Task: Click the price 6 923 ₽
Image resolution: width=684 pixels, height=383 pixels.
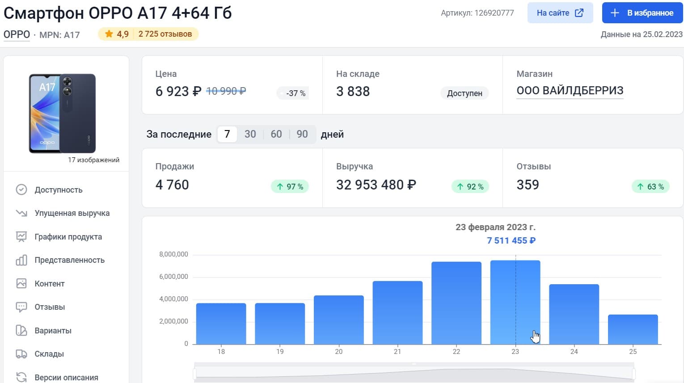Action: coord(178,91)
